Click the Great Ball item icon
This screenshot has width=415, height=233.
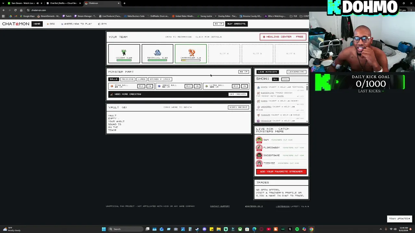[x=159, y=86]
